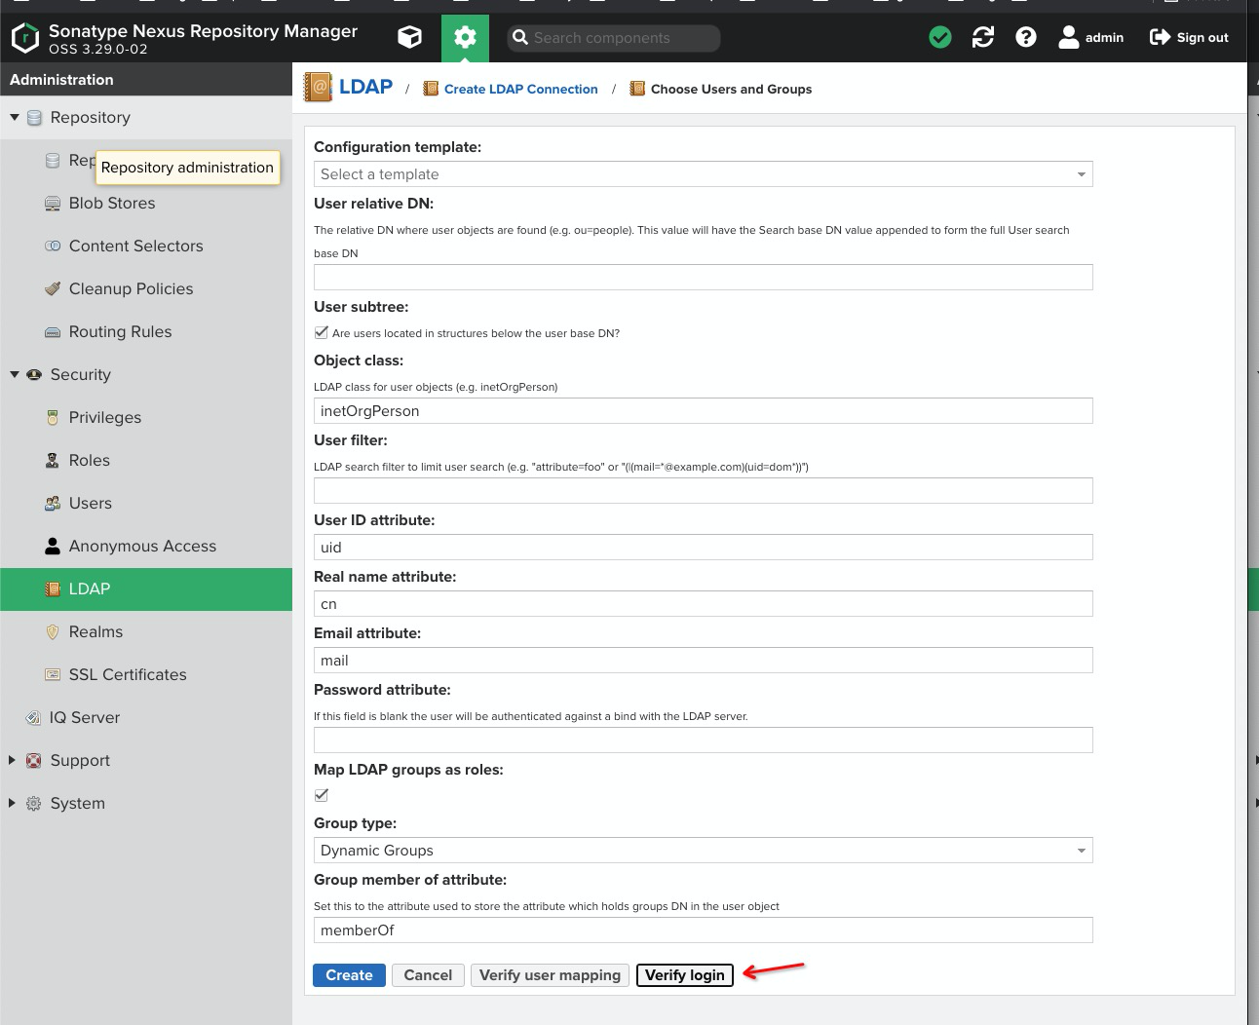Click the Cleanup Policies broom icon
1259x1025 pixels.
53,288
